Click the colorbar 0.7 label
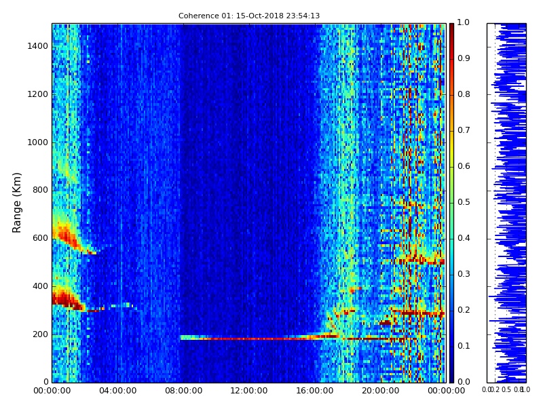543x407 pixels. 464,130
